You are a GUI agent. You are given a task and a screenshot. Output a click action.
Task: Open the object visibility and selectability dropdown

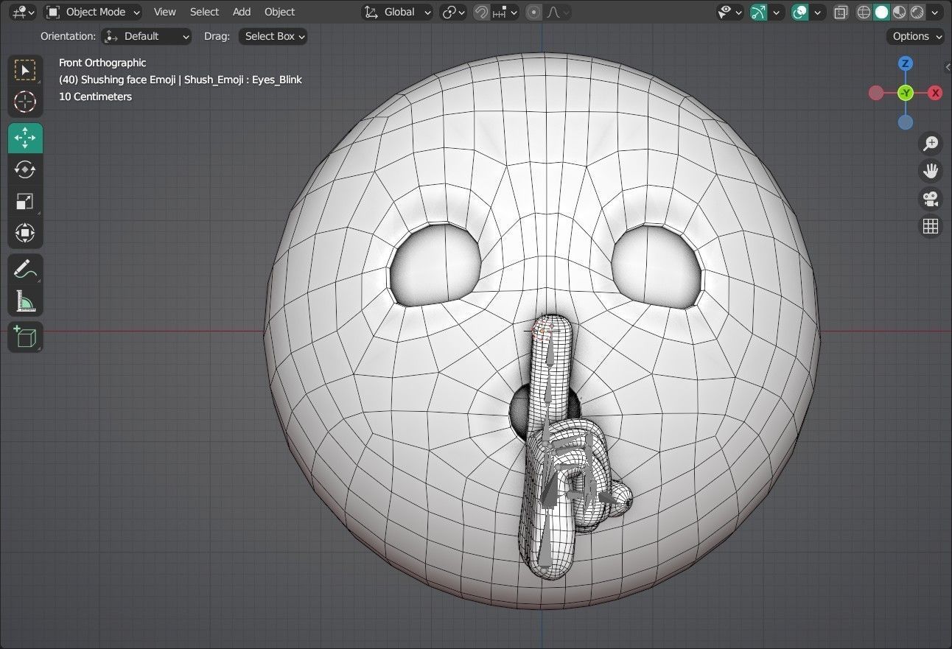729,12
